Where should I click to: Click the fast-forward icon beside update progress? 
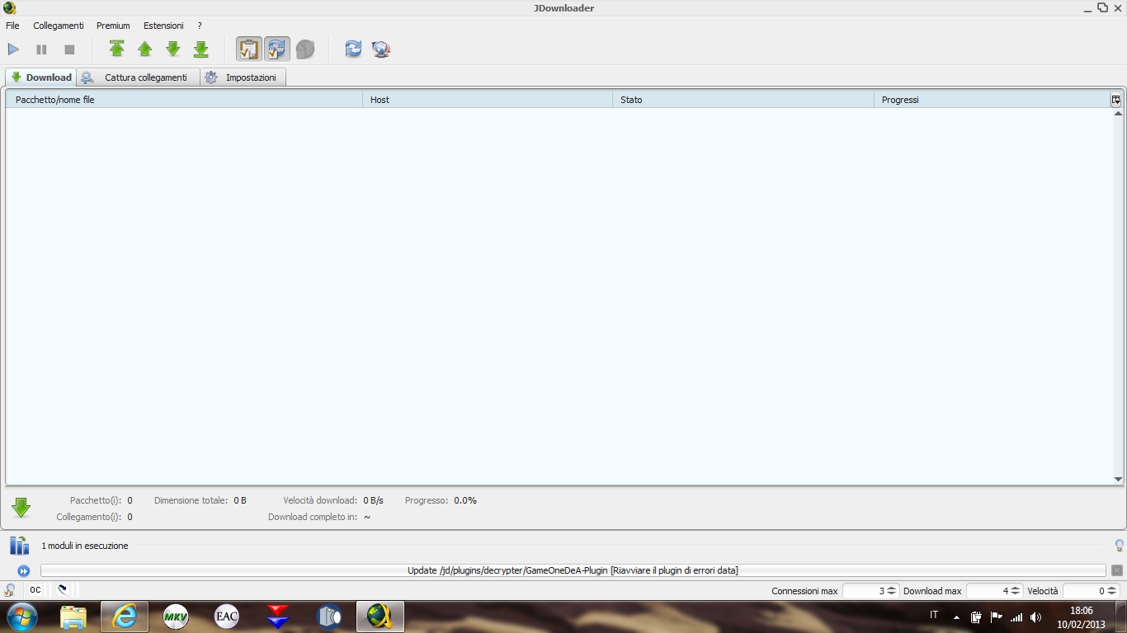[x=24, y=570]
